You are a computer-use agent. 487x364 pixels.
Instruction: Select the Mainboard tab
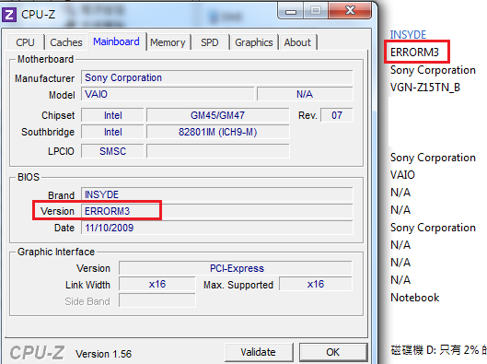coord(117,41)
